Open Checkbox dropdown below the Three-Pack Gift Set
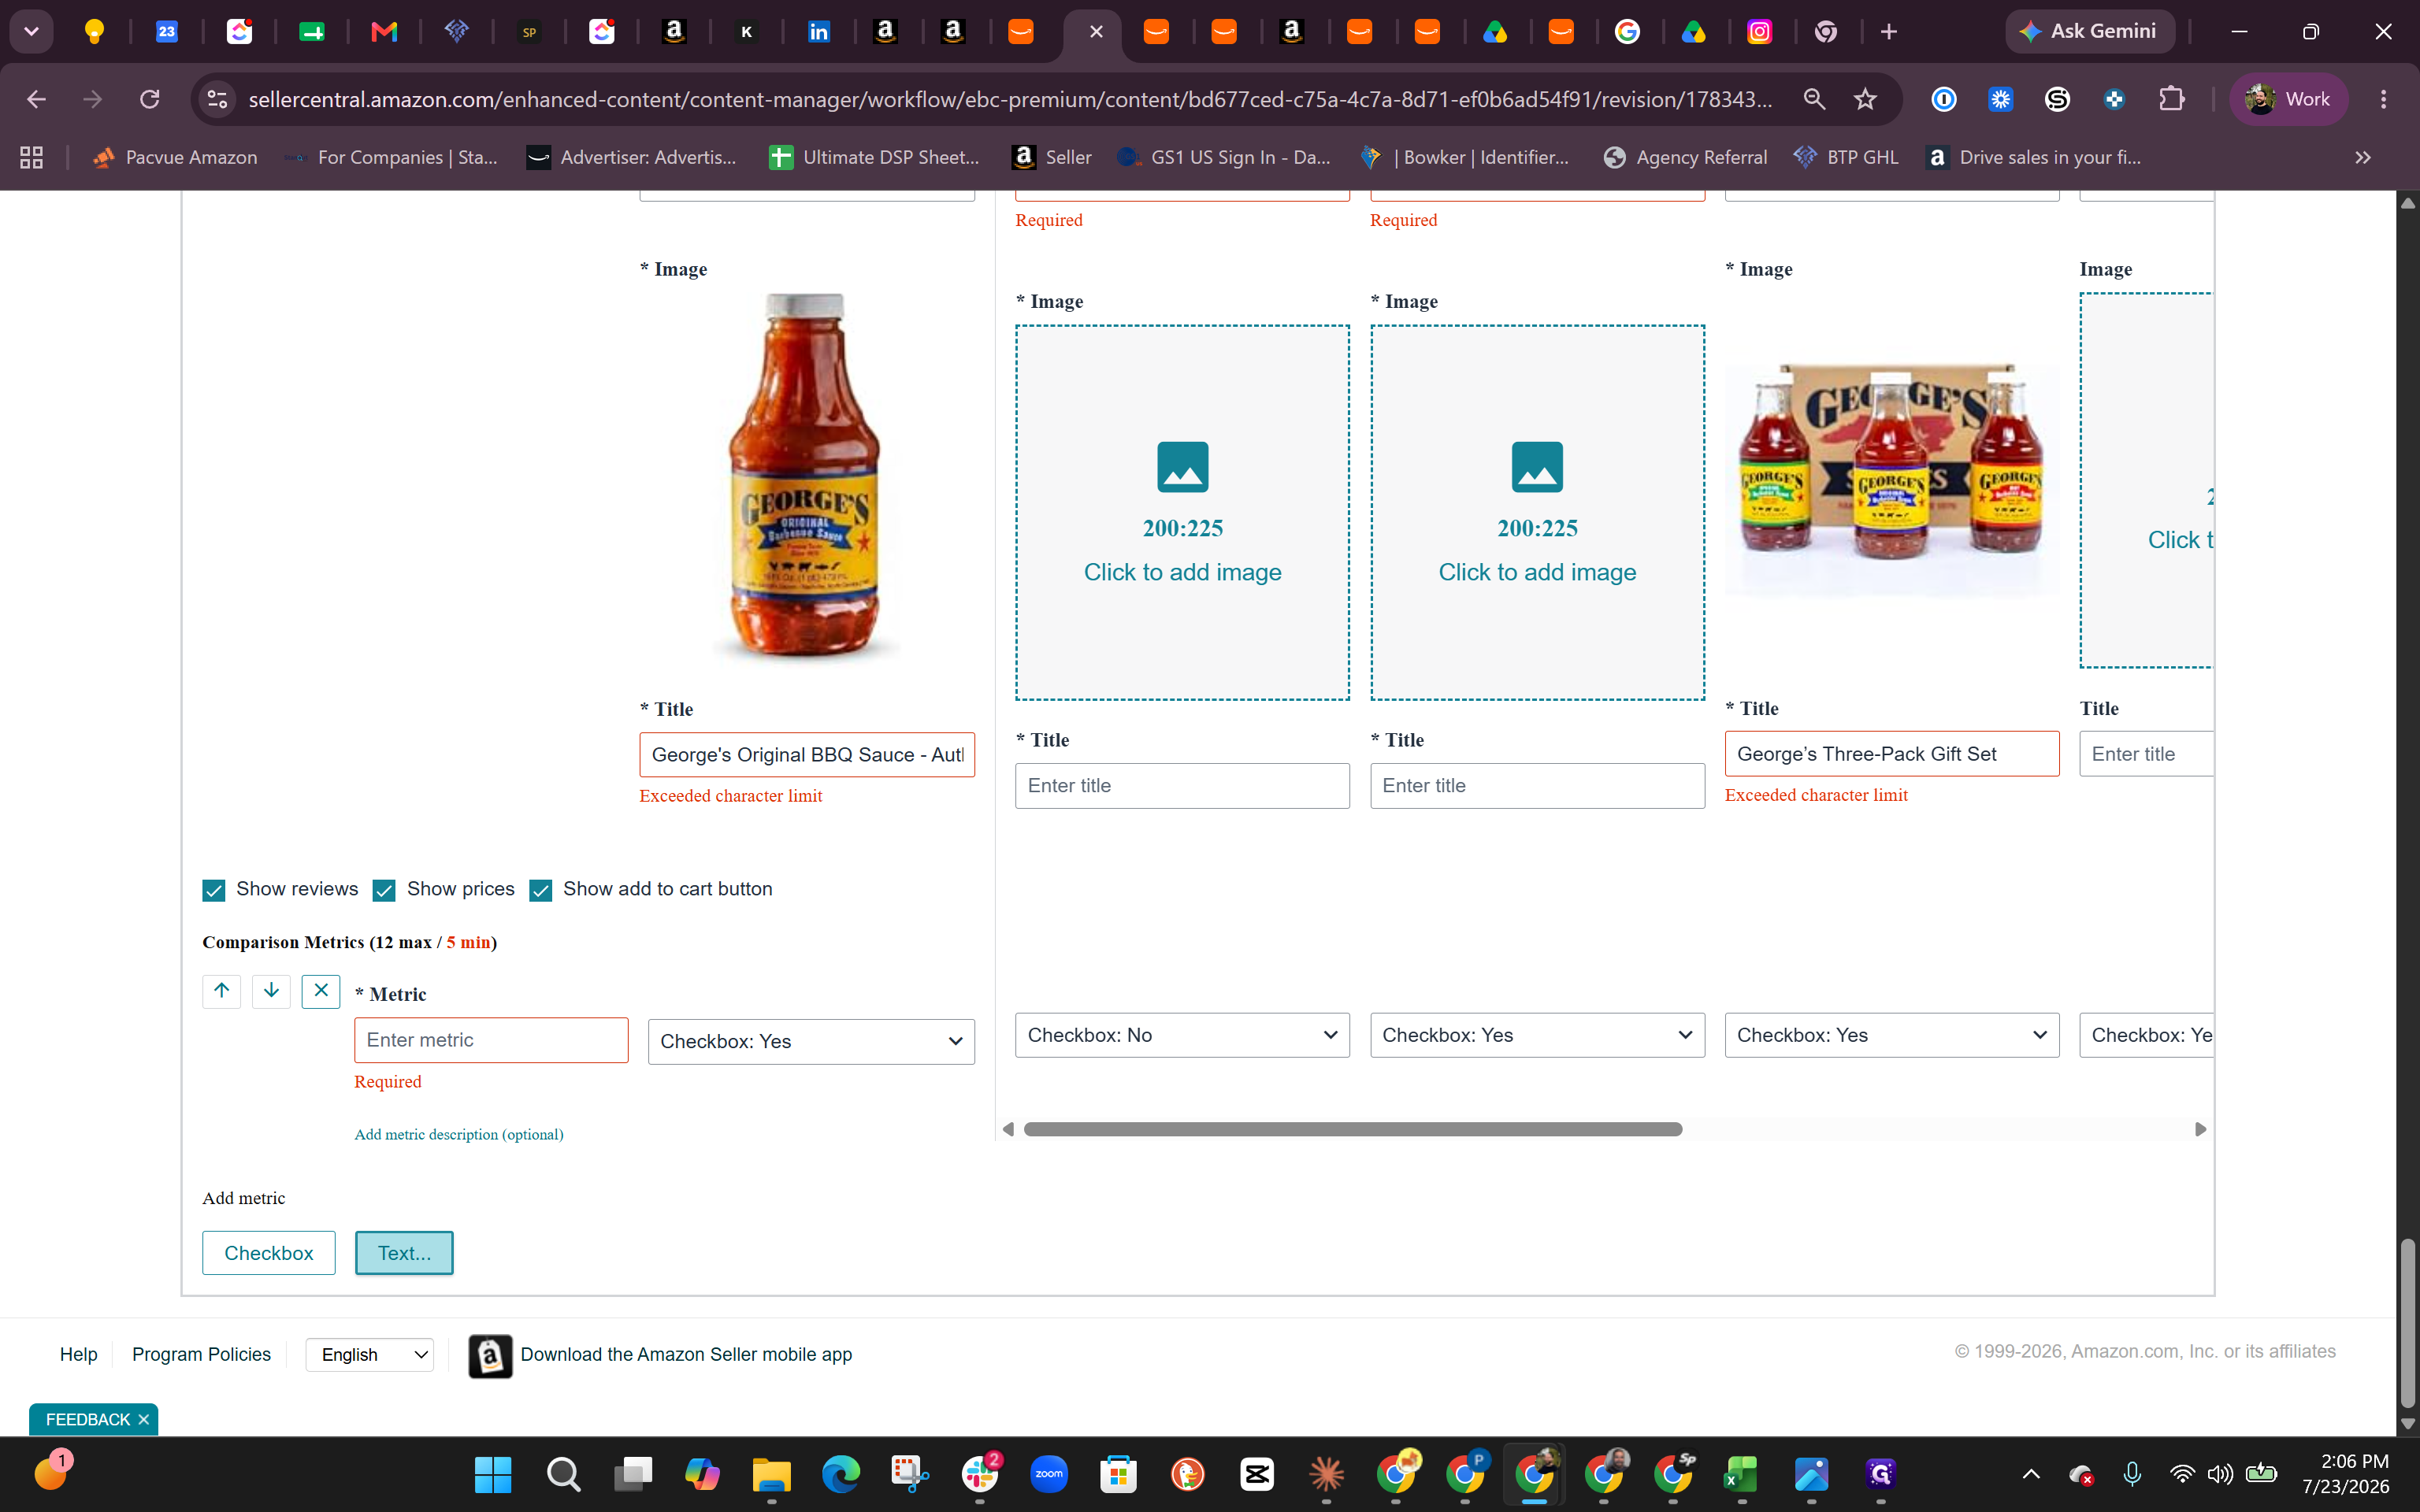The height and width of the screenshot is (1512, 2420). (x=1892, y=1035)
